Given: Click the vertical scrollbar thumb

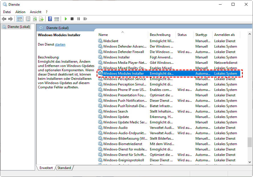Looking at the screenshot, I should pyautogui.click(x=250, y=142).
